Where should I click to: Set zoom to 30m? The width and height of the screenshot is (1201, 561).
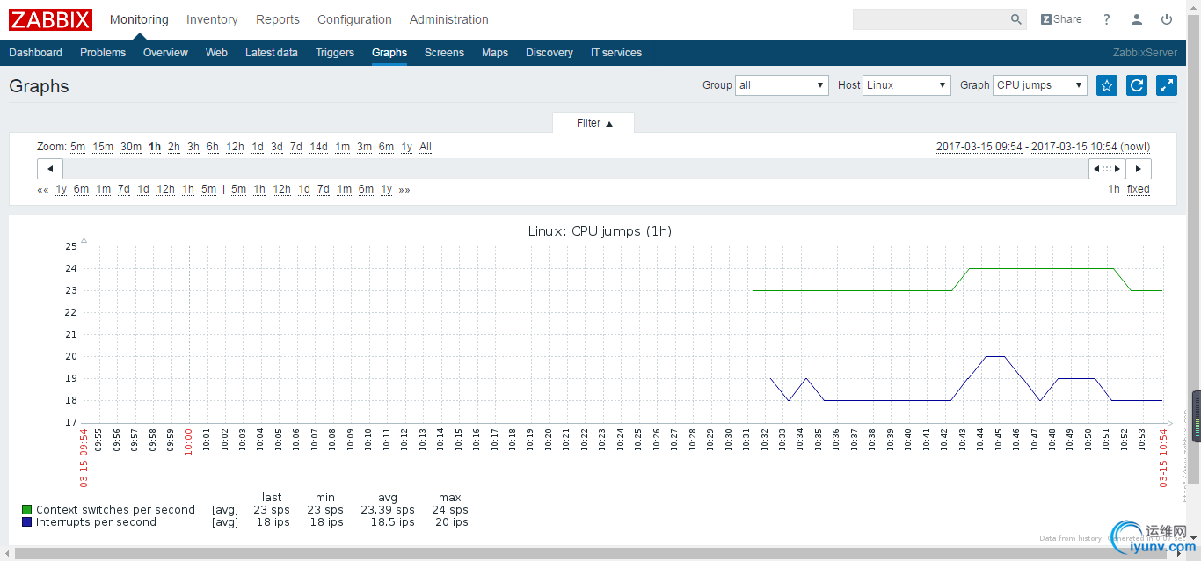click(x=131, y=147)
